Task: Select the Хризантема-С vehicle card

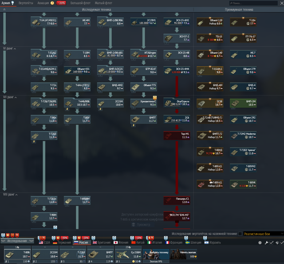Action: coord(144,103)
